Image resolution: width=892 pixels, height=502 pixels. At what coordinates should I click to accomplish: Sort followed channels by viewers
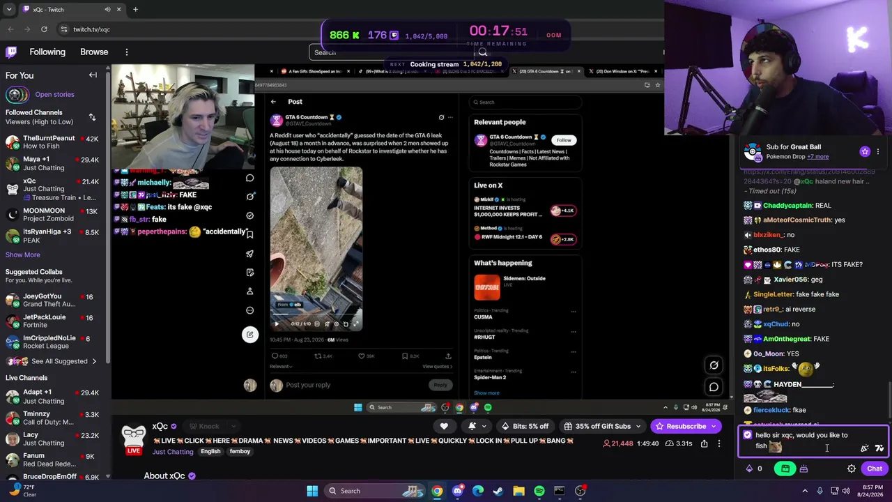point(92,117)
